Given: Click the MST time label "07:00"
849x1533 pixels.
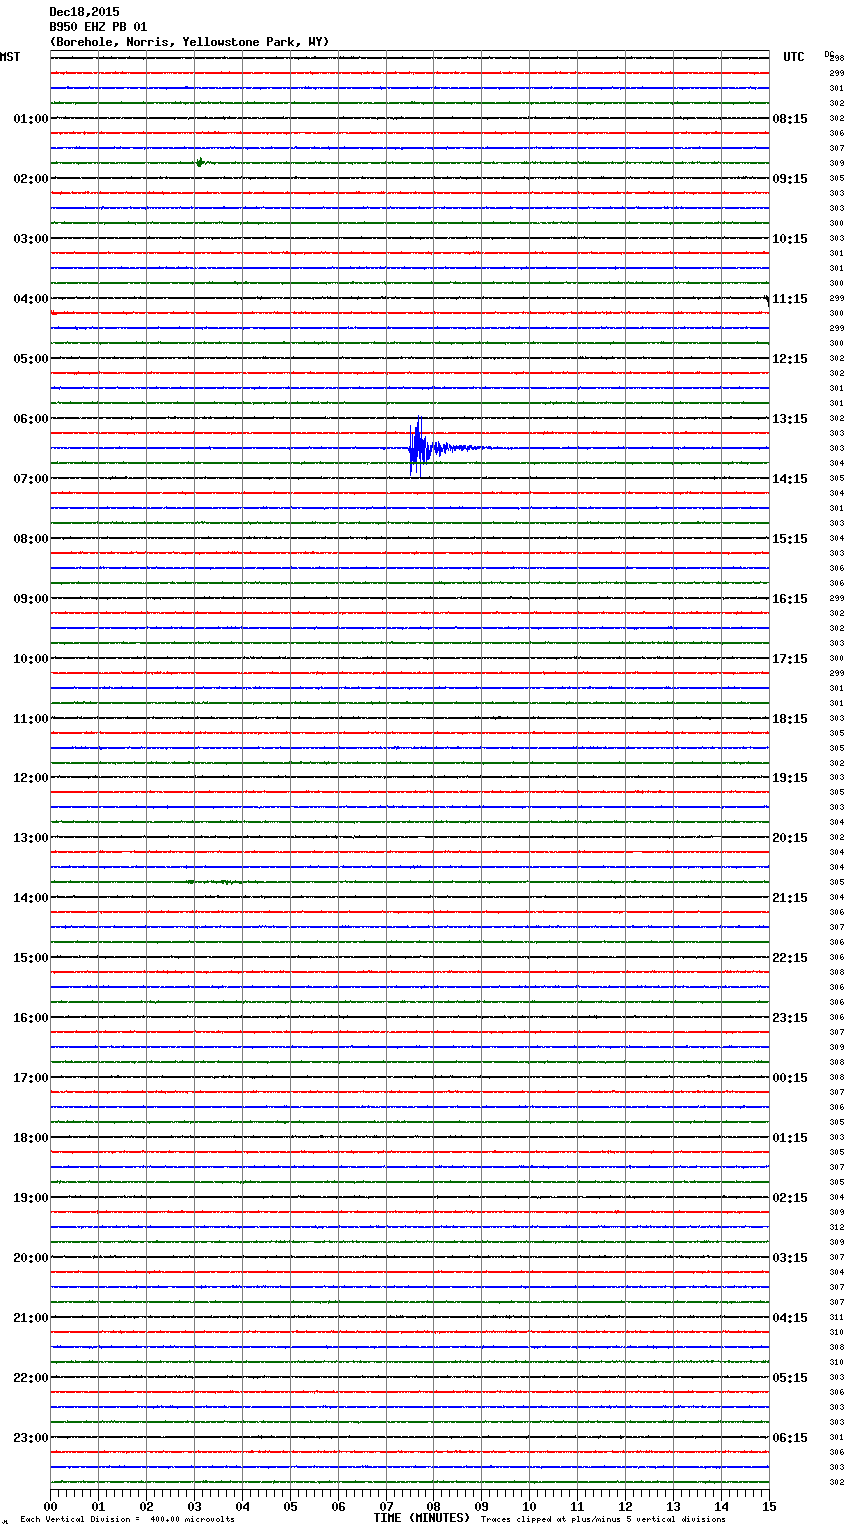Looking at the screenshot, I should (x=31, y=479).
